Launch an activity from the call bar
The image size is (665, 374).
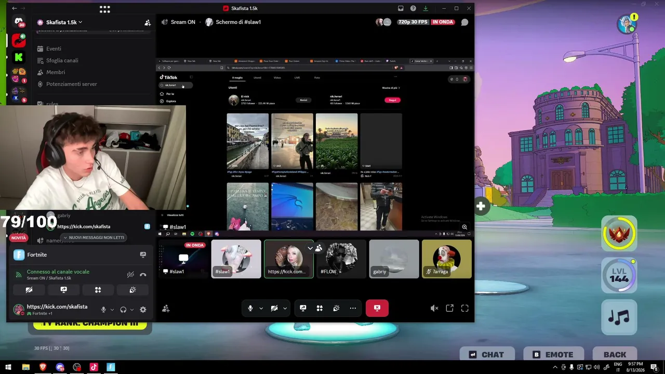[x=320, y=308]
